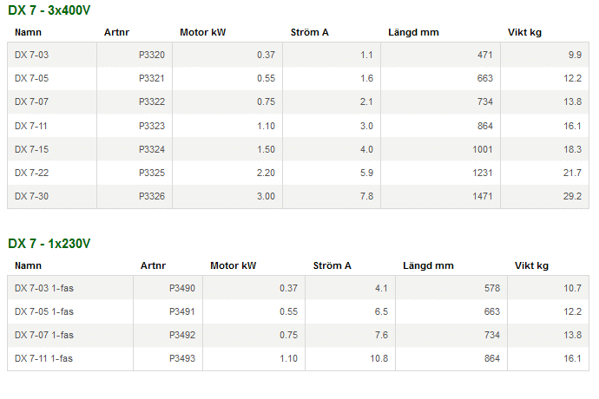Select article number P3320
599x399 pixels.
tap(151, 55)
